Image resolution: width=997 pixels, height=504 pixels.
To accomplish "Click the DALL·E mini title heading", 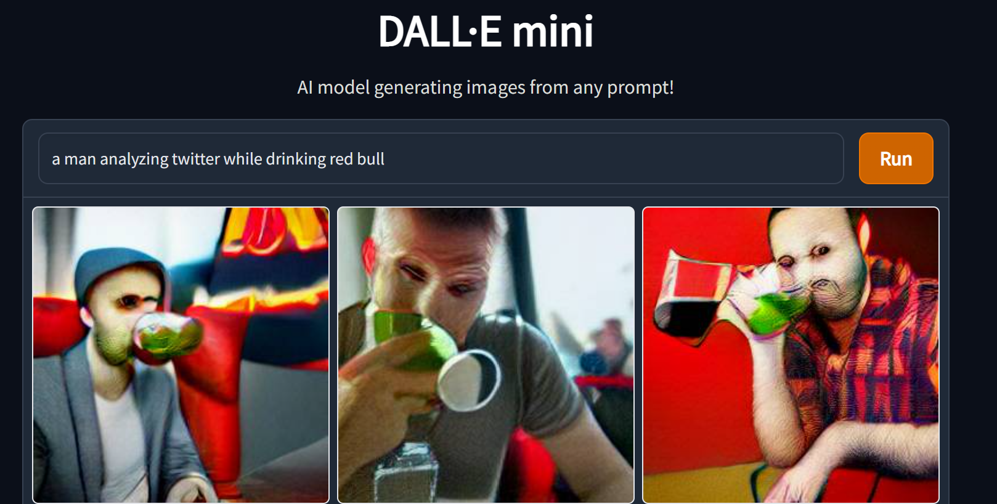I will coord(486,31).
